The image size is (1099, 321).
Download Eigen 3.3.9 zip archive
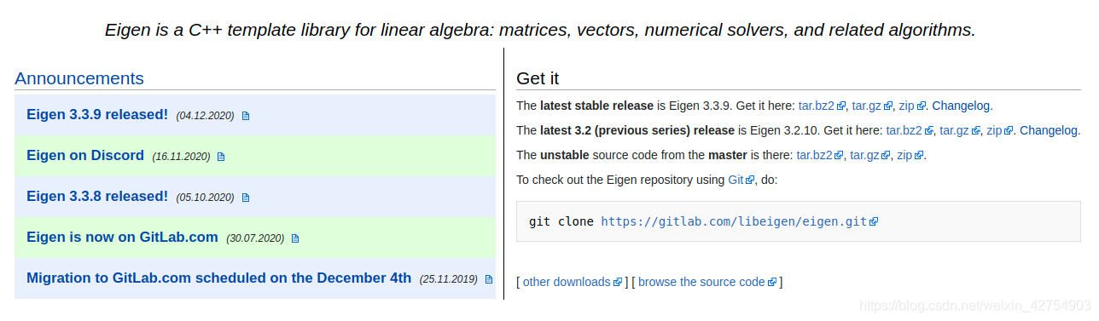click(907, 106)
